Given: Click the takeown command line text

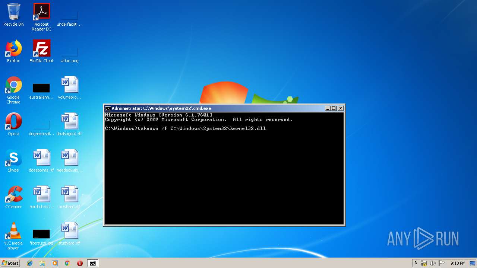Looking at the screenshot, I should click(x=186, y=128).
